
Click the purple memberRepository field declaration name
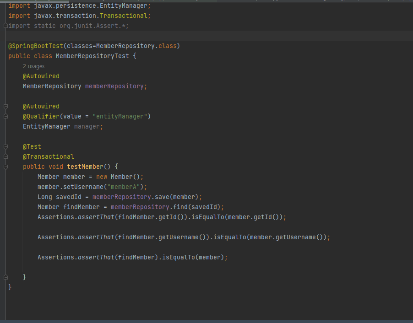click(x=114, y=86)
